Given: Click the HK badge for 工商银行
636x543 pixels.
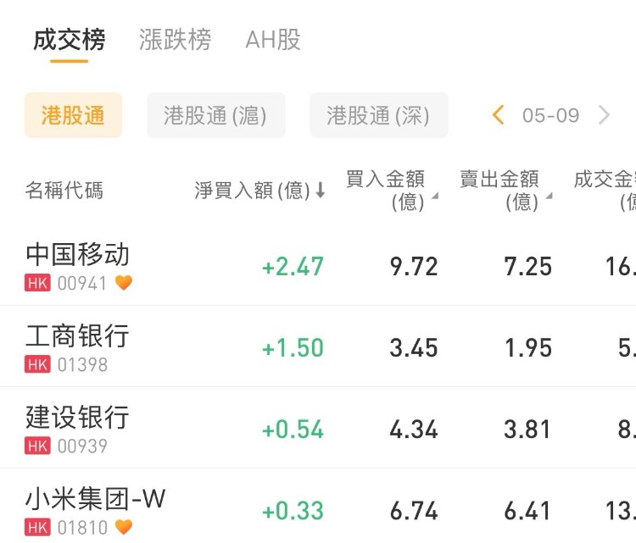Looking at the screenshot, I should [x=37, y=364].
